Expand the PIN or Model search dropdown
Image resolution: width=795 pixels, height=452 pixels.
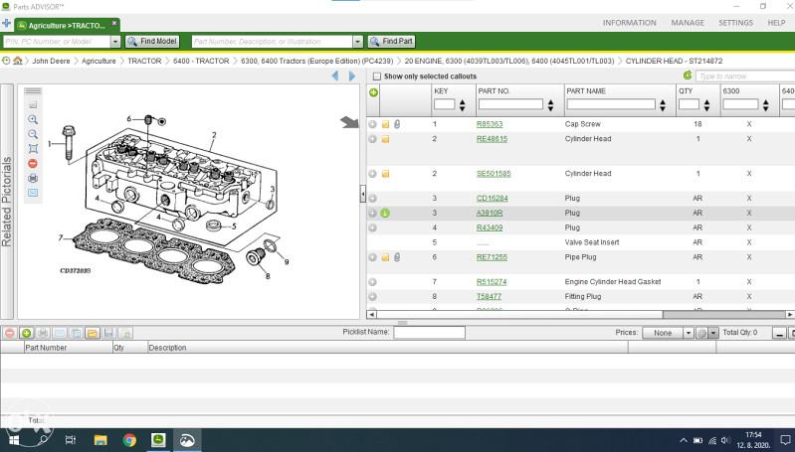click(x=115, y=42)
